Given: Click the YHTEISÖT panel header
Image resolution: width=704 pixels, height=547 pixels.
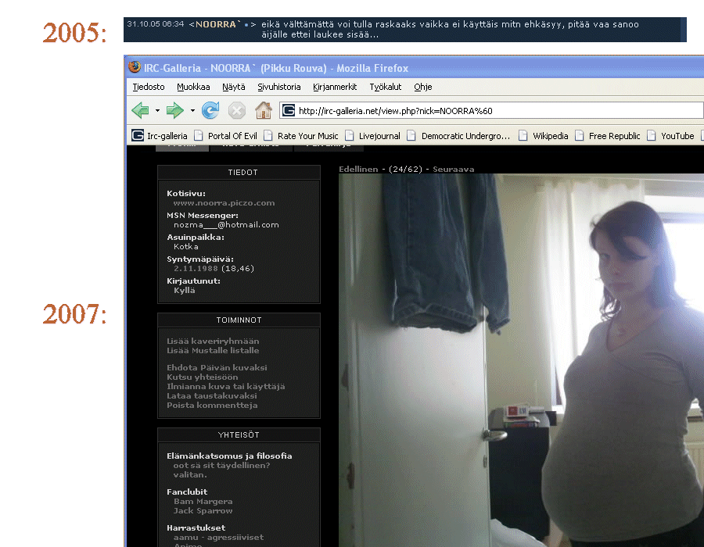Looking at the screenshot, I should pyautogui.click(x=239, y=435).
